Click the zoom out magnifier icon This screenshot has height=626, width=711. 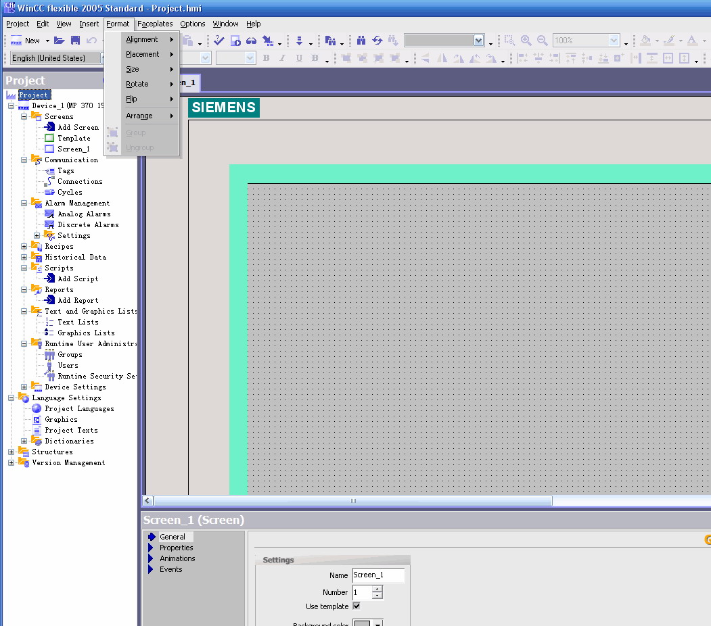pos(543,41)
